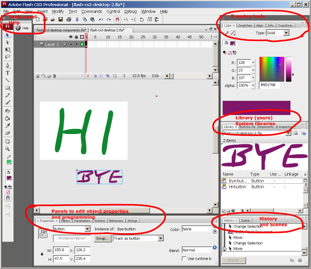Toggle Layer 1 outline color square
311x269 pixels.
[x=82, y=44]
